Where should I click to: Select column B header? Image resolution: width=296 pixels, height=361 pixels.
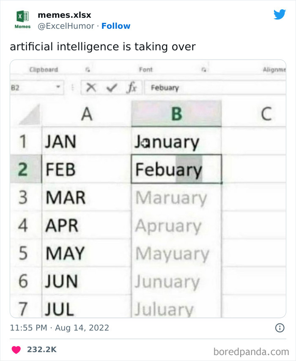pyautogui.click(x=176, y=113)
